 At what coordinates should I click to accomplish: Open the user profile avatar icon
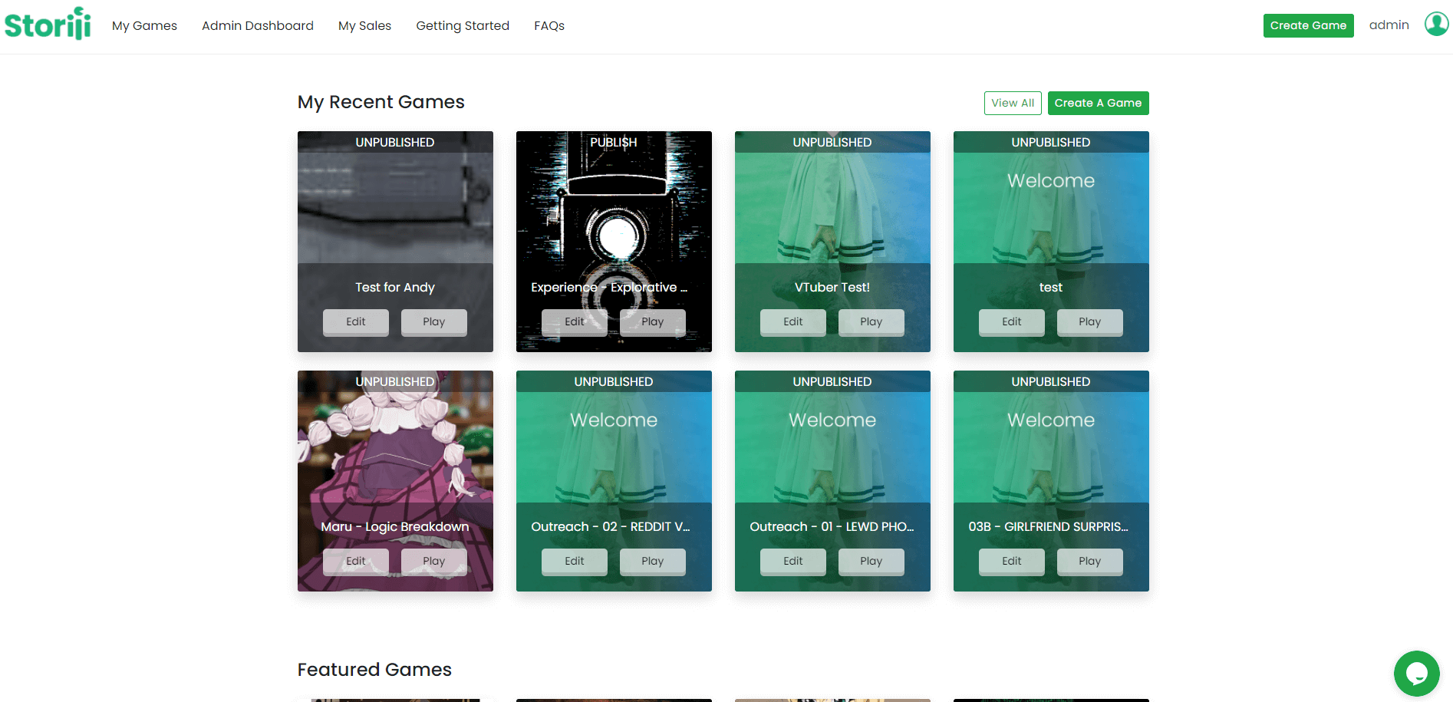[1436, 24]
